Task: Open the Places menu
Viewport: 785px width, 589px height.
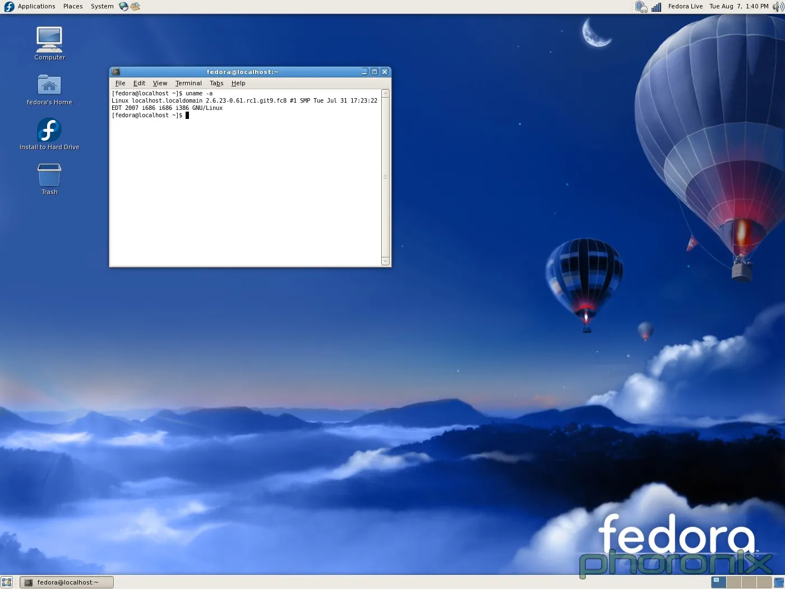Action: click(73, 7)
